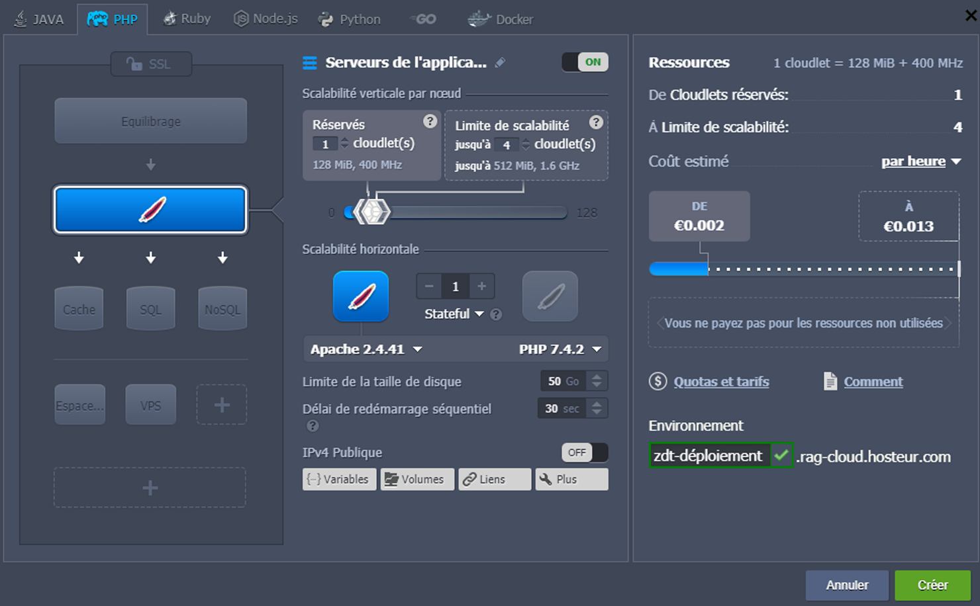Screen dimensions: 980x606
Task: Turn off the application server ON switch
Action: coord(585,62)
